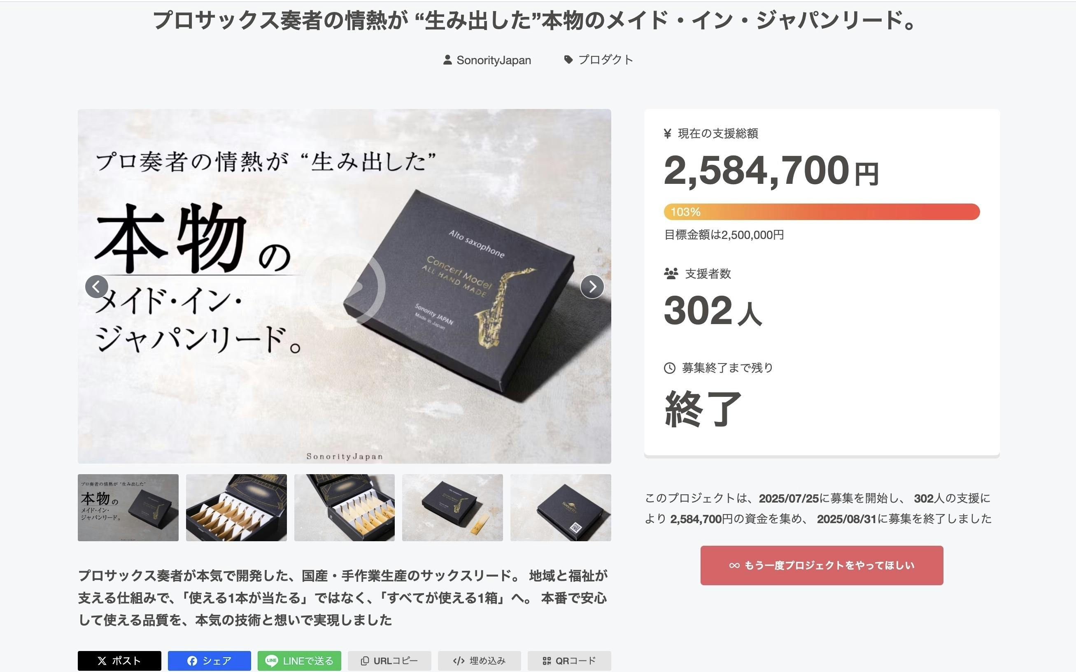
Task: Share on Facebook via シェア button
Action: click(x=209, y=660)
